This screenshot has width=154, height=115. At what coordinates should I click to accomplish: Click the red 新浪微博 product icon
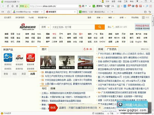point(31,58)
